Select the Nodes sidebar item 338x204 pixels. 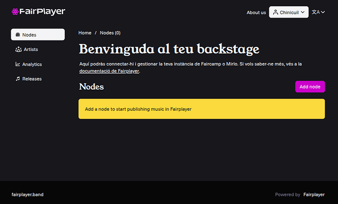(38, 35)
